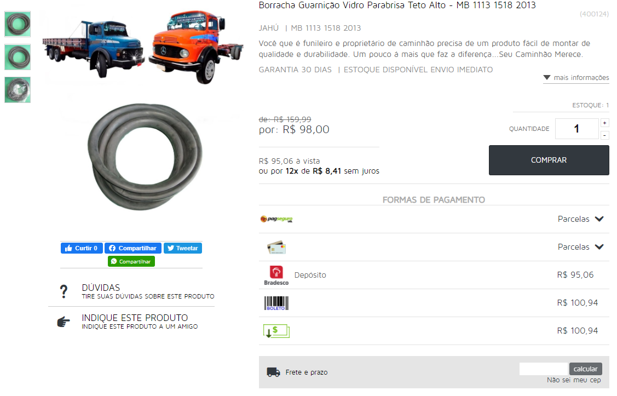Select the Bradesco deposit icon
This screenshot has width=617, height=396.
276,275
